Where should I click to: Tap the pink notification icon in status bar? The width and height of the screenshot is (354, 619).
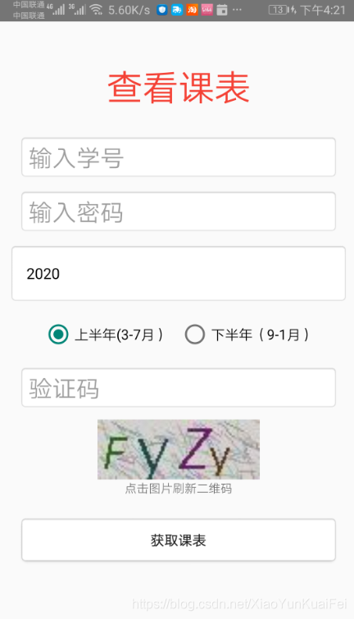pyautogui.click(x=207, y=10)
